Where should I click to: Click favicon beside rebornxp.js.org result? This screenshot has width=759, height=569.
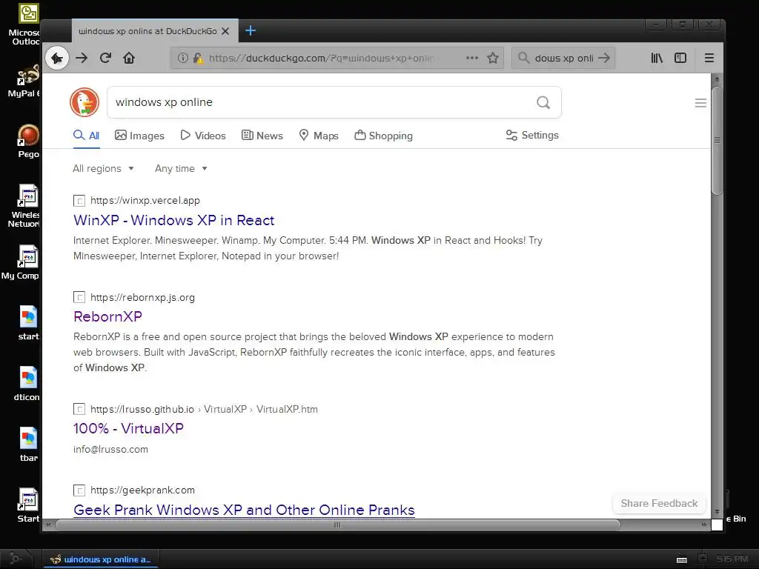79,297
